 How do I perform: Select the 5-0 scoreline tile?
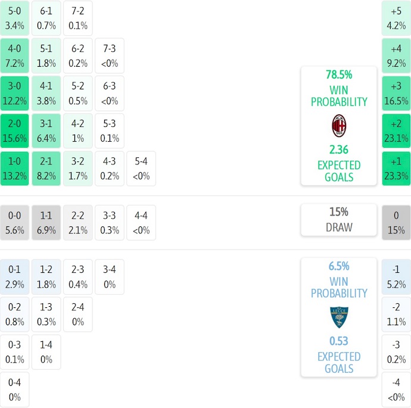[15, 18]
